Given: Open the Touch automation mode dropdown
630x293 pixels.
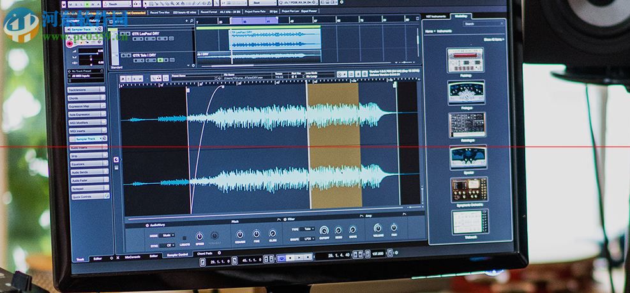Looking at the screenshot, I should click(x=117, y=4).
